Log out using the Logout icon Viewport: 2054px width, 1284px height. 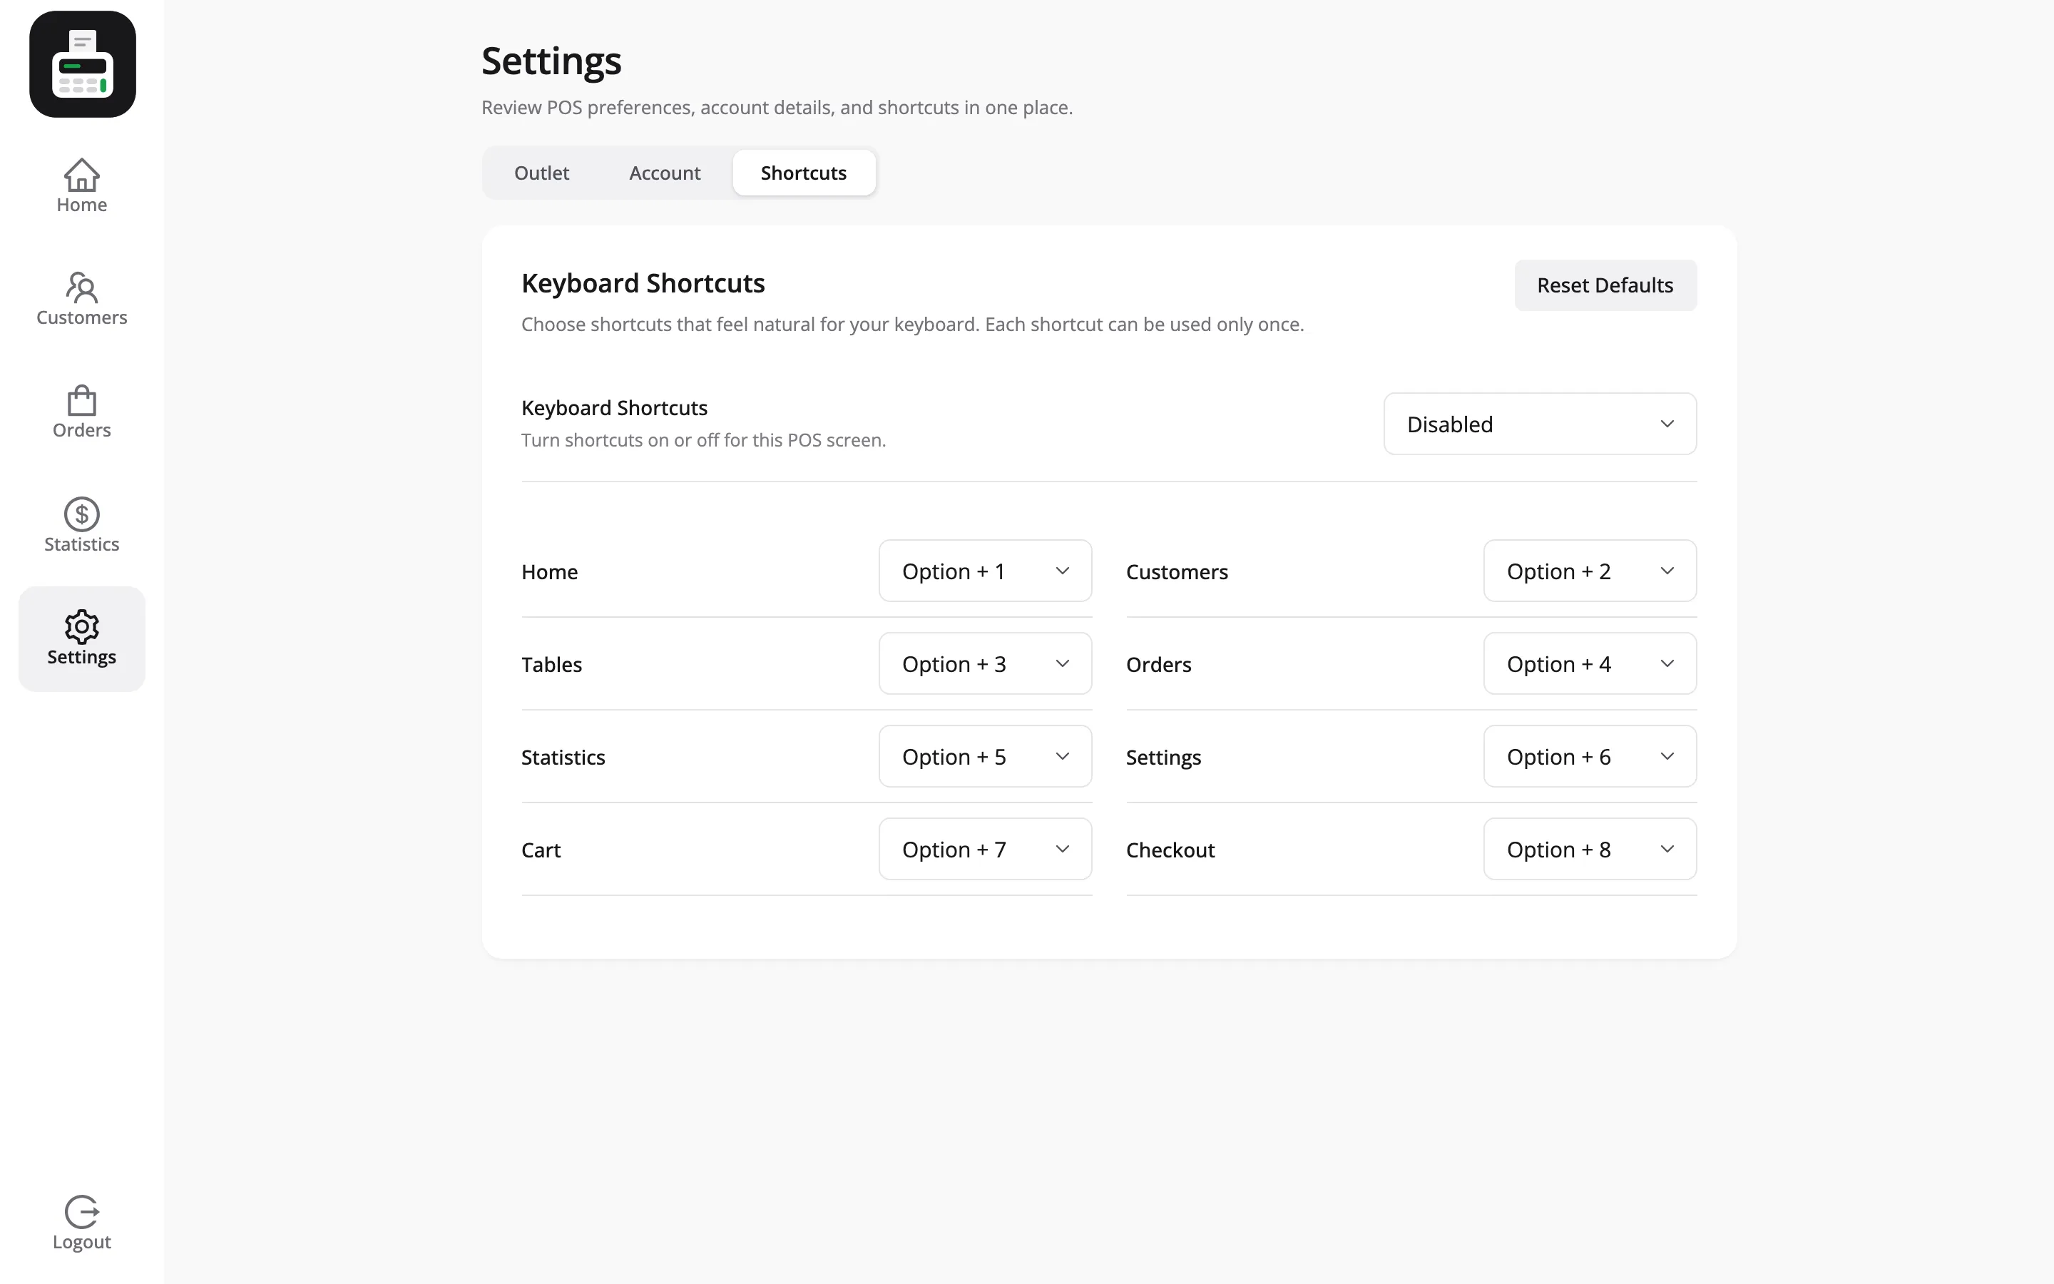(81, 1223)
